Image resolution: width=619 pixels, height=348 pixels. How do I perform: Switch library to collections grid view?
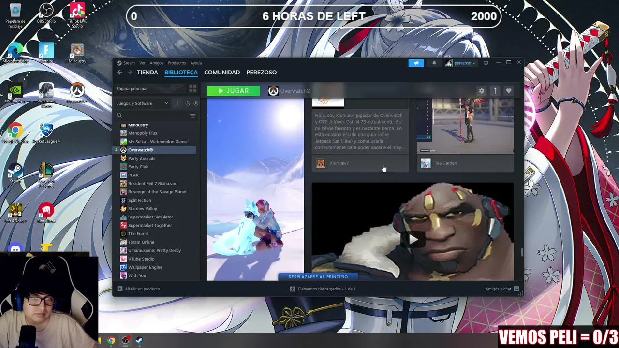point(192,88)
